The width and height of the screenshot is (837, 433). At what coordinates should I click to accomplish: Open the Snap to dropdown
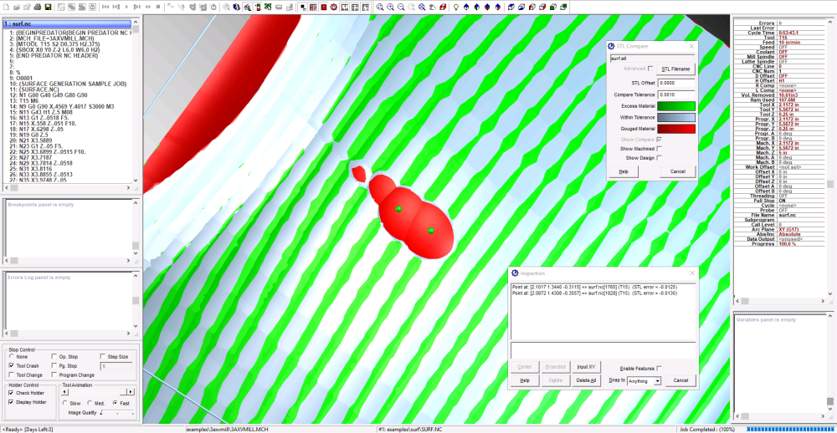644,380
